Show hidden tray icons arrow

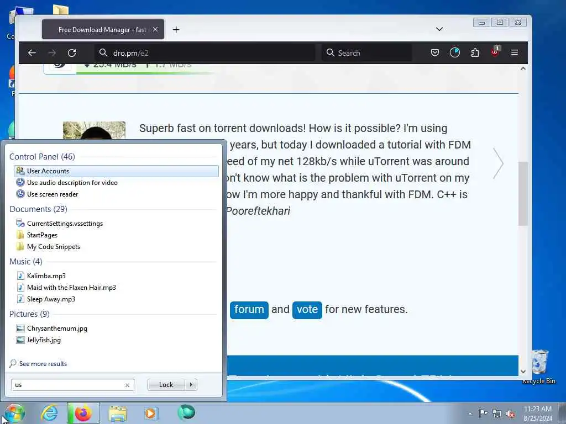tap(470, 414)
